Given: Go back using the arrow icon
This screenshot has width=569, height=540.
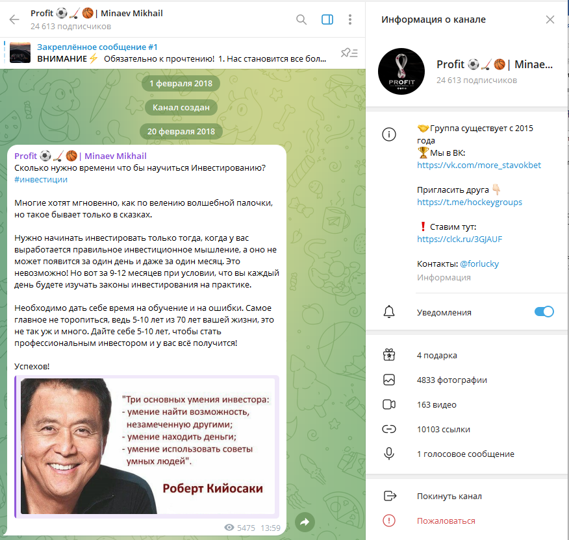Looking at the screenshot, I should click(14, 19).
